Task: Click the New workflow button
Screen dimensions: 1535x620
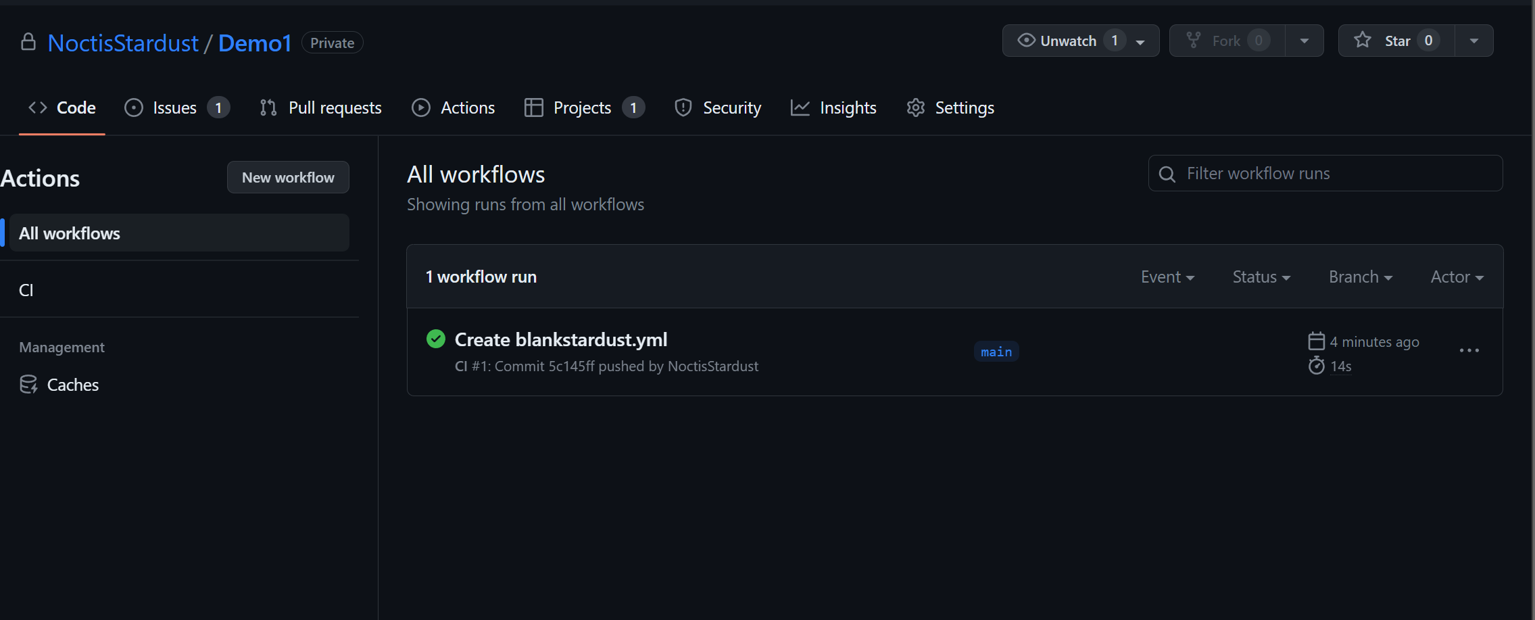Action: point(288,177)
